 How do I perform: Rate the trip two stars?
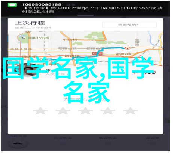click(x=63, y=111)
